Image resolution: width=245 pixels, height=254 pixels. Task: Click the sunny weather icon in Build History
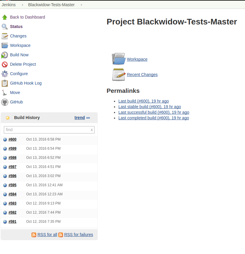click(8, 118)
